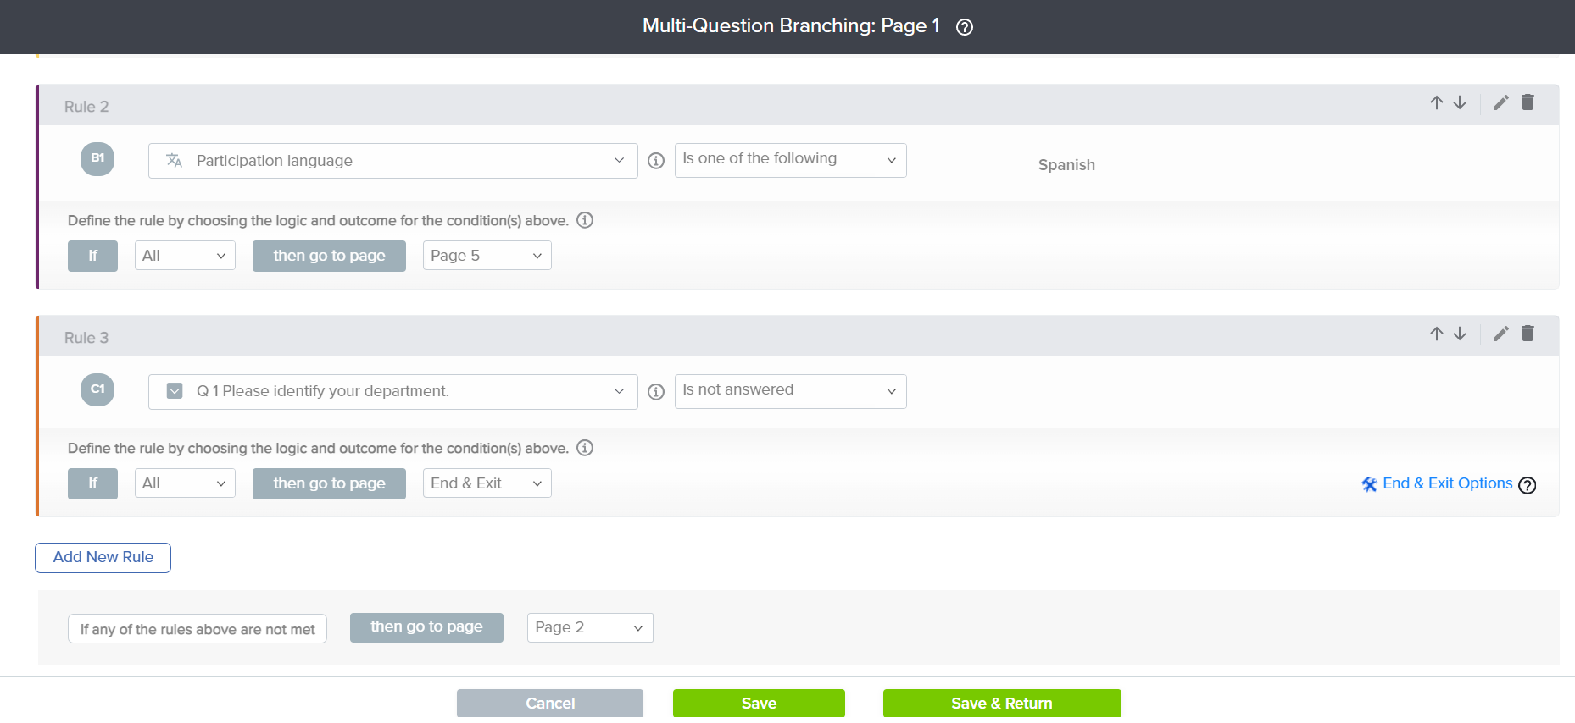Cancel branching changes
The width and height of the screenshot is (1575, 723).
549,703
